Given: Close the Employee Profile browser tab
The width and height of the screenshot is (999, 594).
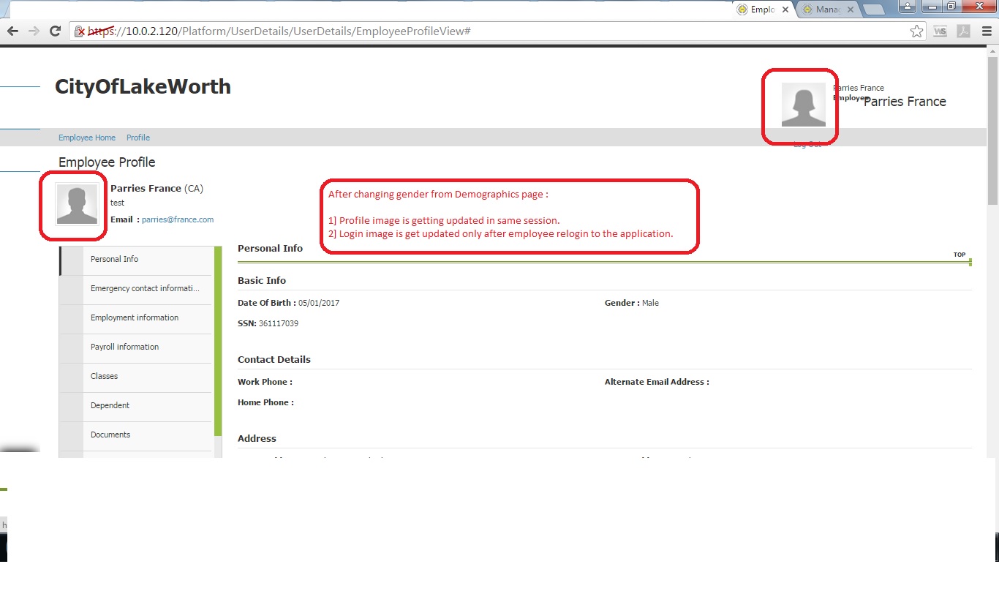Looking at the screenshot, I should [786, 10].
